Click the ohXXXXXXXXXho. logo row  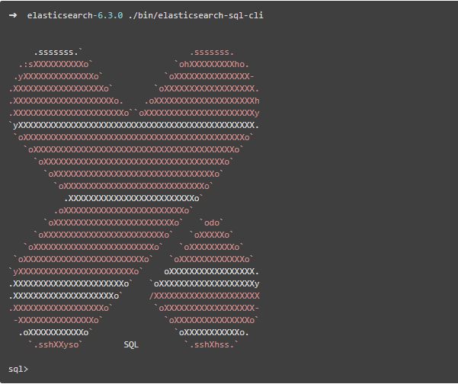tap(212, 64)
